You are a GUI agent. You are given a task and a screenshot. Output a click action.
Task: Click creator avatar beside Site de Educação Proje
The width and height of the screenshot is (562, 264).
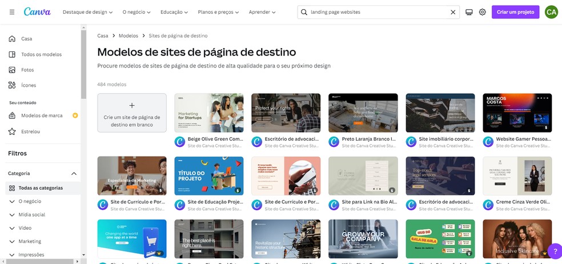pos(179,205)
